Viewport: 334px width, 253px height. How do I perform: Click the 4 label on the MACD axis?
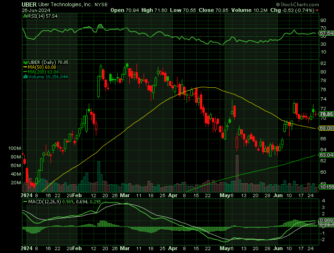pyautogui.click(x=324, y=201)
